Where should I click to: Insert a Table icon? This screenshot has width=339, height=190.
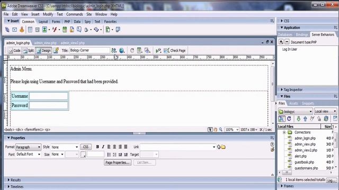(30, 30)
